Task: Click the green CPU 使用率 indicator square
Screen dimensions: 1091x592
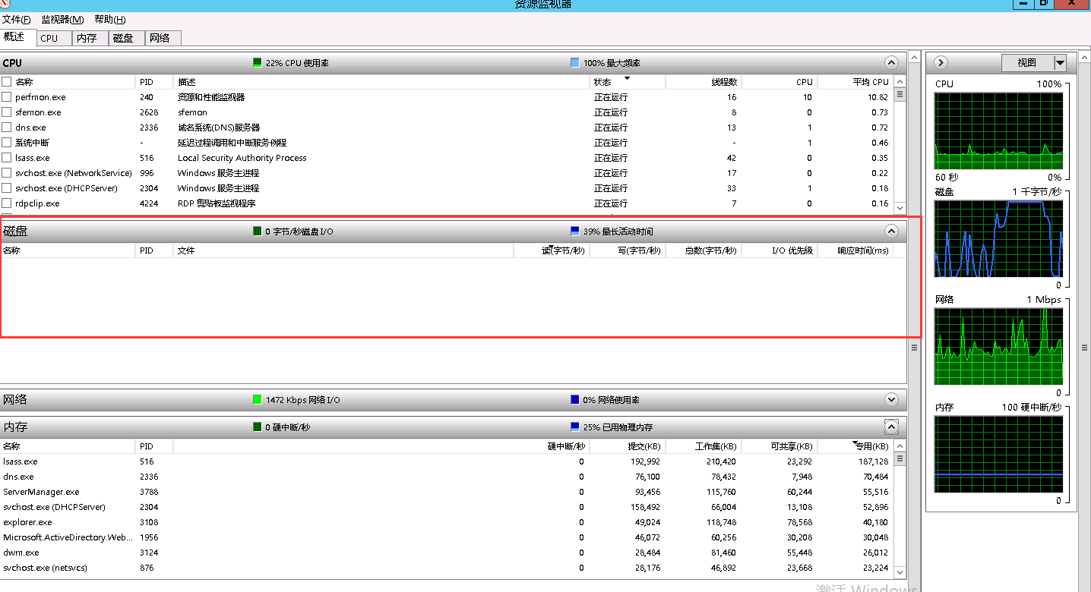Action: pos(258,62)
